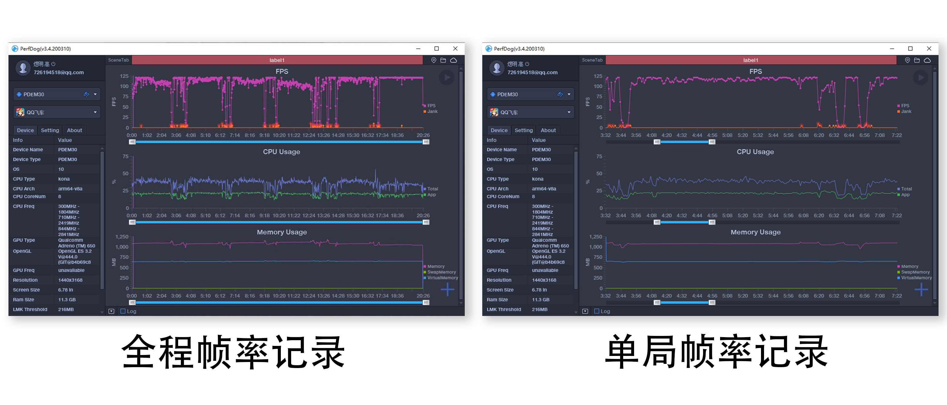Switch to the Setting tab
The height and width of the screenshot is (405, 947).
[50, 130]
